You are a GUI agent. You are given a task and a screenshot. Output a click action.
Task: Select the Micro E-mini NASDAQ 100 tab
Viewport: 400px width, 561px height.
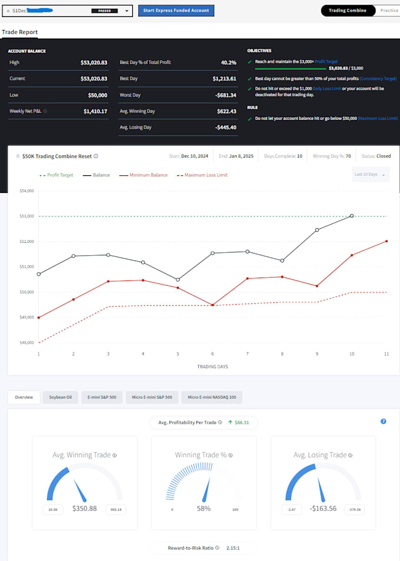(x=212, y=397)
